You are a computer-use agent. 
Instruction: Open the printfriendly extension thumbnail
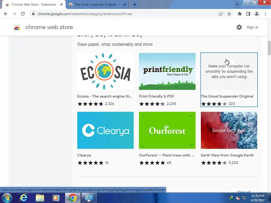pyautogui.click(x=167, y=71)
